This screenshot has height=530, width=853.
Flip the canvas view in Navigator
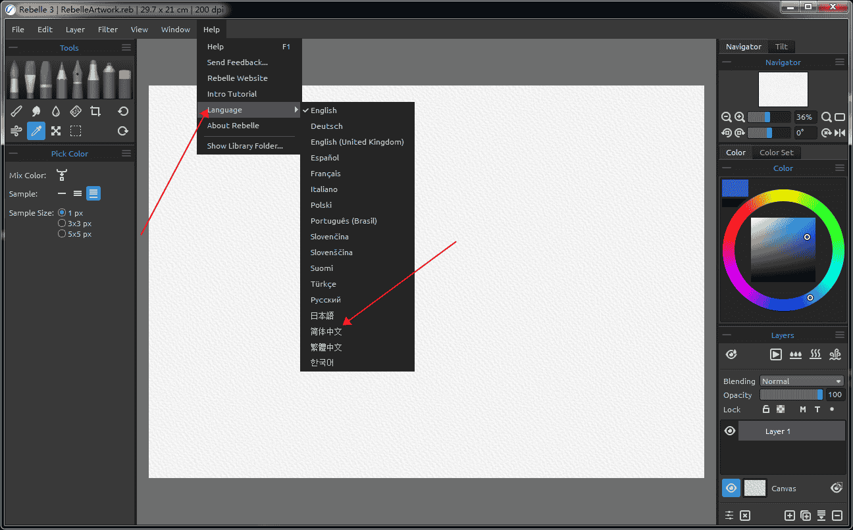coord(839,133)
